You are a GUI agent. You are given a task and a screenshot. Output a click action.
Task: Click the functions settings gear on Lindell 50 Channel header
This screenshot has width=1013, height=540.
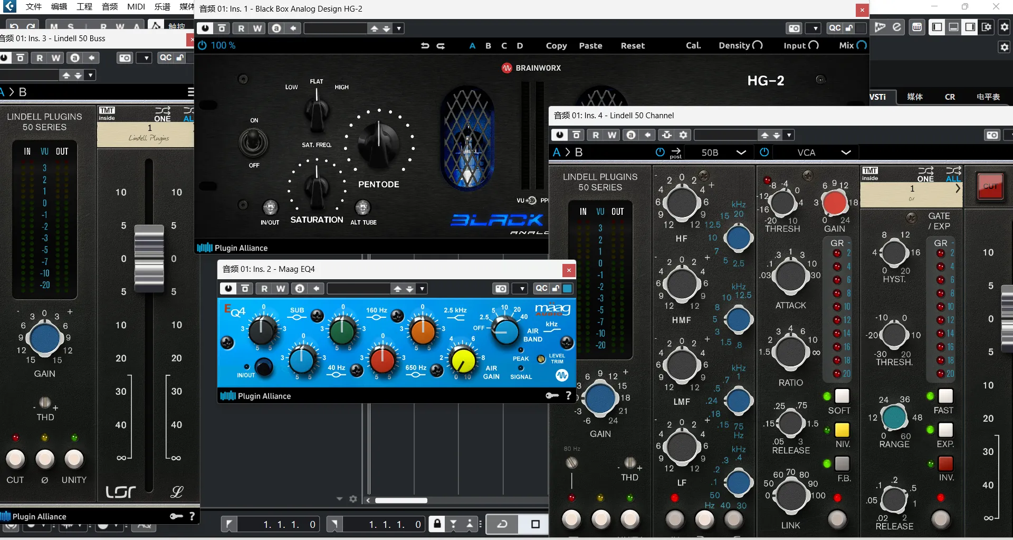[683, 135]
